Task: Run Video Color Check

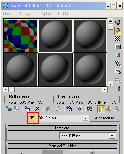Action: [x=118, y=55]
